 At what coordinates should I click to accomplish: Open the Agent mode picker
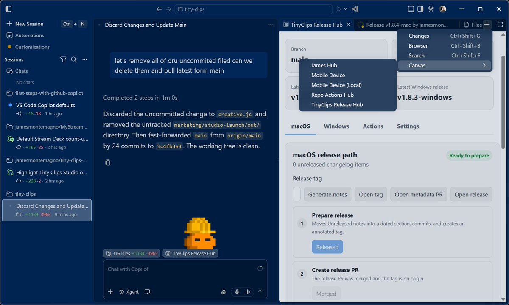[129, 292]
